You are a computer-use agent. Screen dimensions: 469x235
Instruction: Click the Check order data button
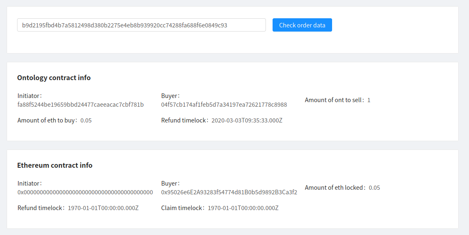click(x=302, y=25)
